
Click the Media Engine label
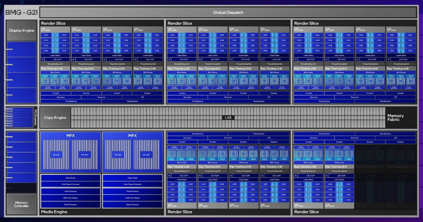(x=54, y=212)
